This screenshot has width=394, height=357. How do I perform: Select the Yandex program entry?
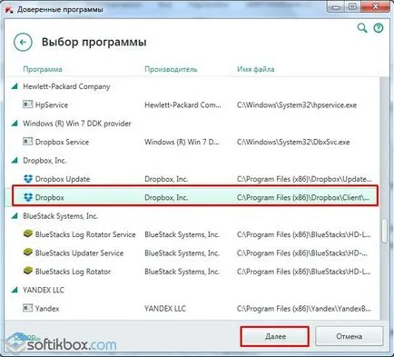point(47,309)
